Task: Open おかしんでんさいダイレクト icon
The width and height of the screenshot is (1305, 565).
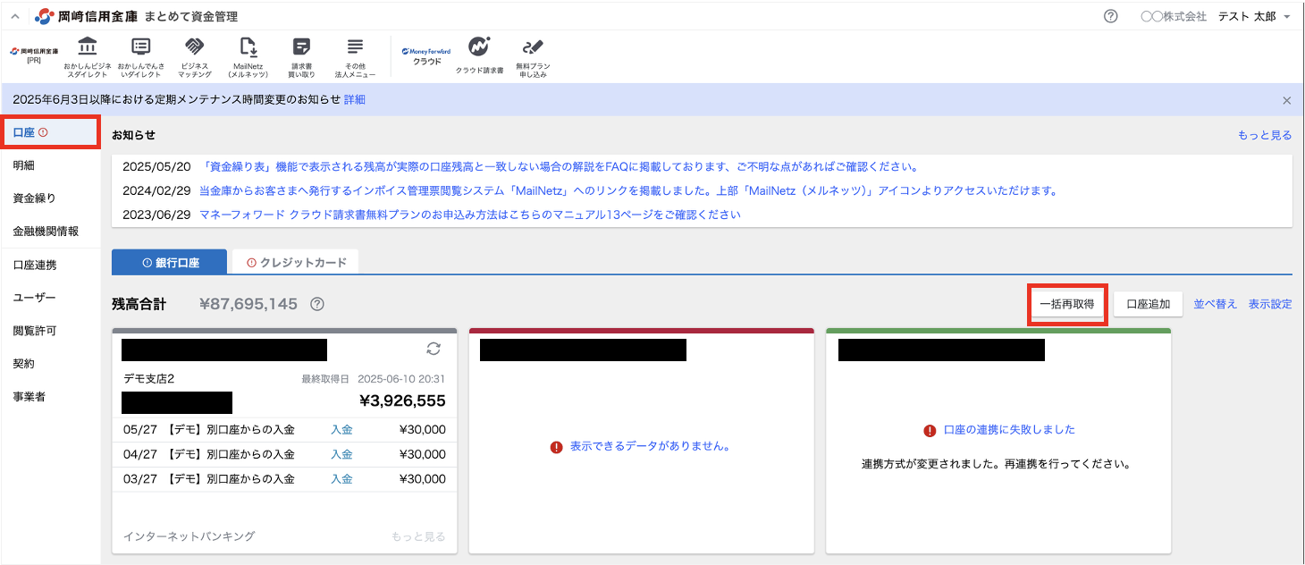Action: click(x=140, y=57)
